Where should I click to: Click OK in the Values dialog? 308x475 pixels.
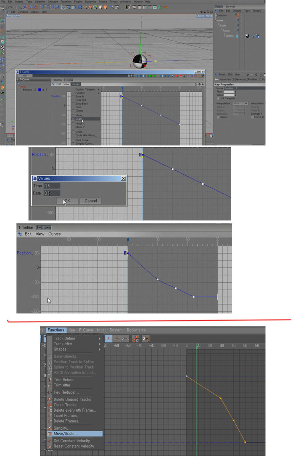(x=67, y=201)
